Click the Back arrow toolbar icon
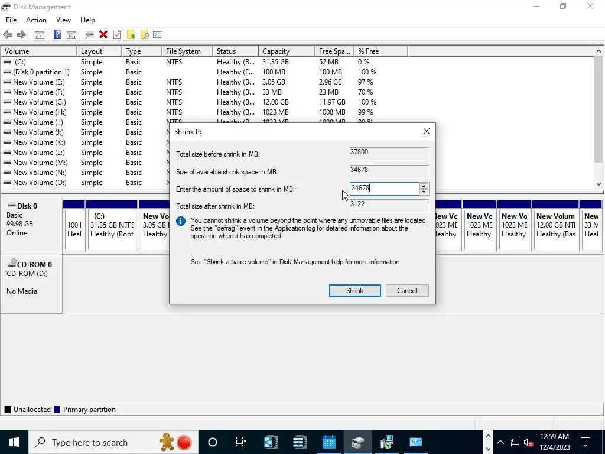This screenshot has height=454, width=605. (8, 35)
